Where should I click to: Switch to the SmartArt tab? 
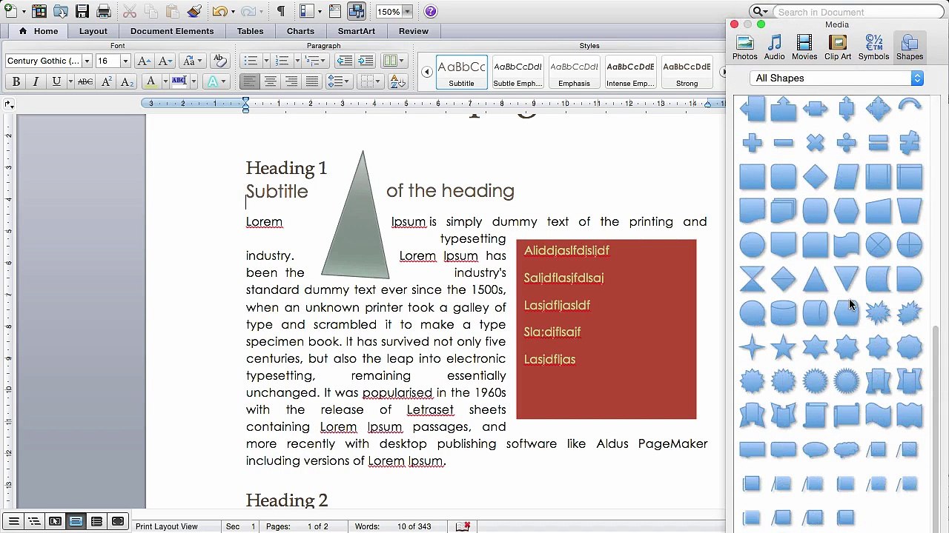pos(357,31)
